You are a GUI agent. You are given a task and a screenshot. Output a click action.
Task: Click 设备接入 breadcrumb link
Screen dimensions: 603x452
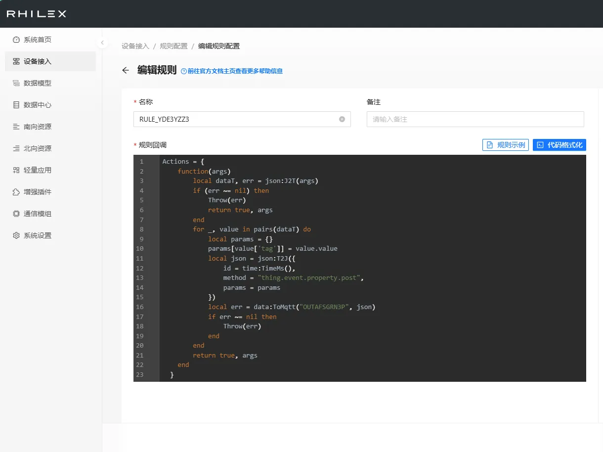click(x=135, y=46)
